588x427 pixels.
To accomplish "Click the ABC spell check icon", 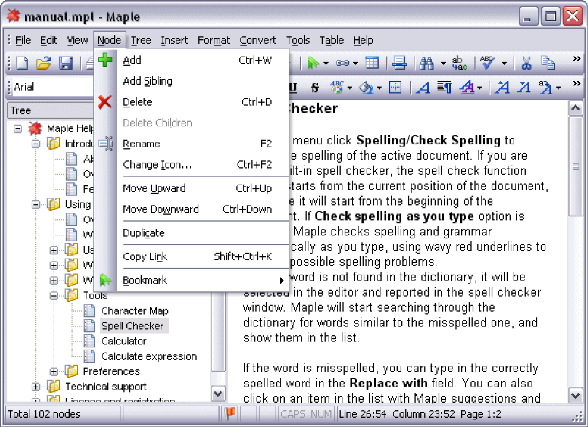I will point(488,63).
